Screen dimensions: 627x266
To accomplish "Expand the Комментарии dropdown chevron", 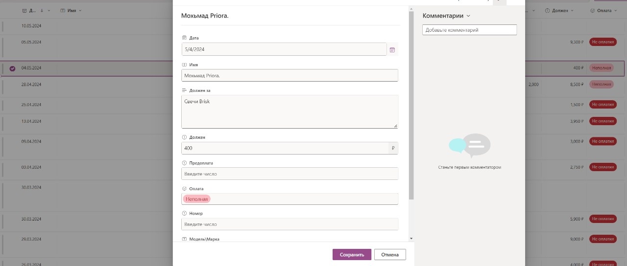I will (468, 16).
